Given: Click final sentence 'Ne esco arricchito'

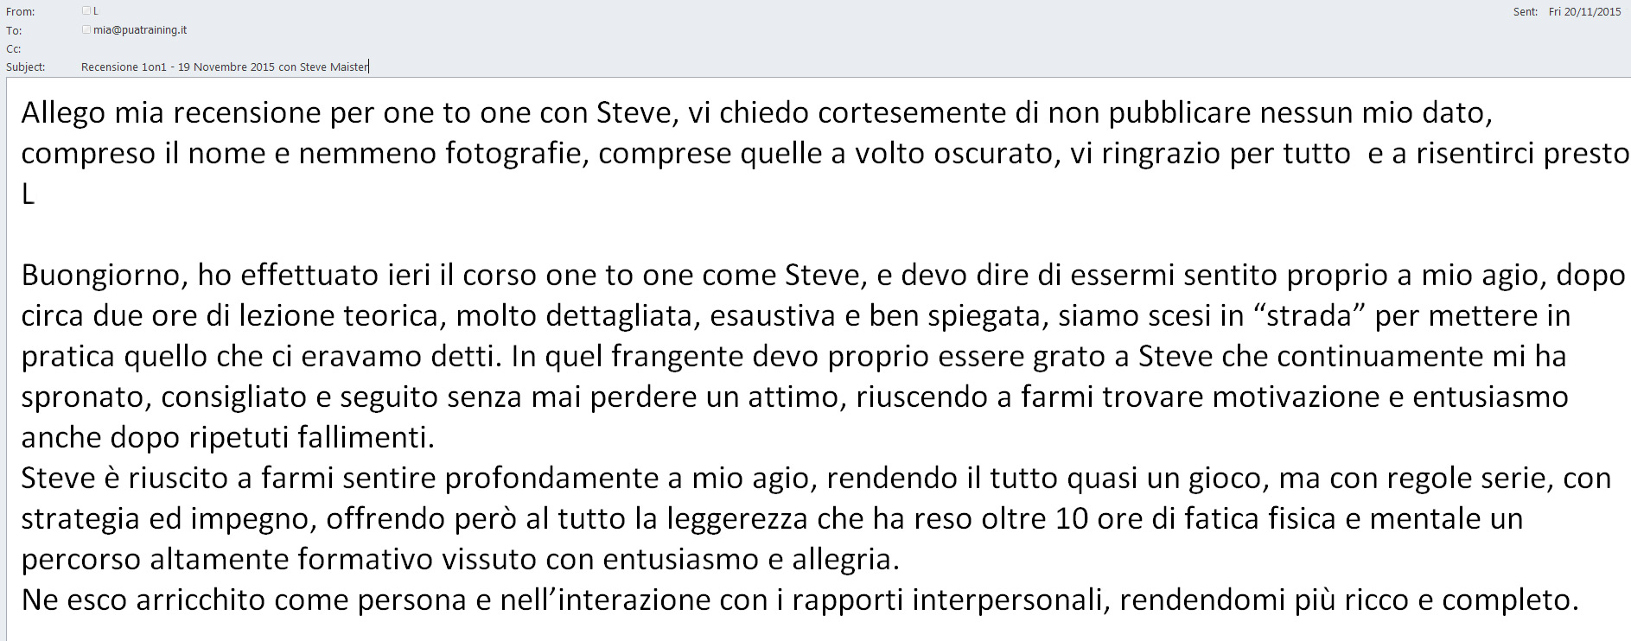Looking at the screenshot, I should (800, 600).
